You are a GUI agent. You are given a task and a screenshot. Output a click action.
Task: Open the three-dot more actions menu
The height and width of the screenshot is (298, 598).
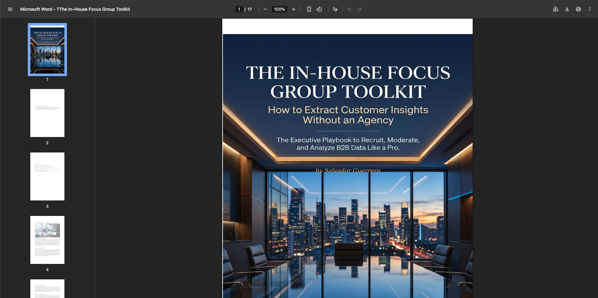point(590,9)
